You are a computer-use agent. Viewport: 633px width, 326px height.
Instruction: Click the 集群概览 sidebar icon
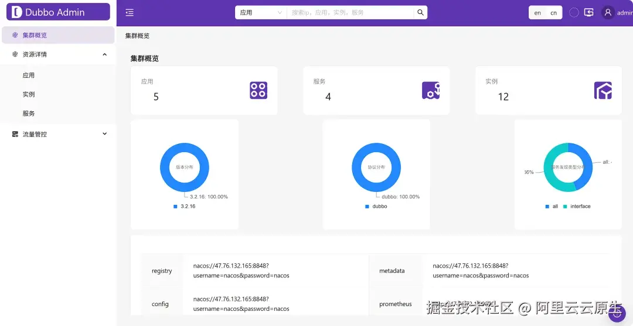point(15,35)
